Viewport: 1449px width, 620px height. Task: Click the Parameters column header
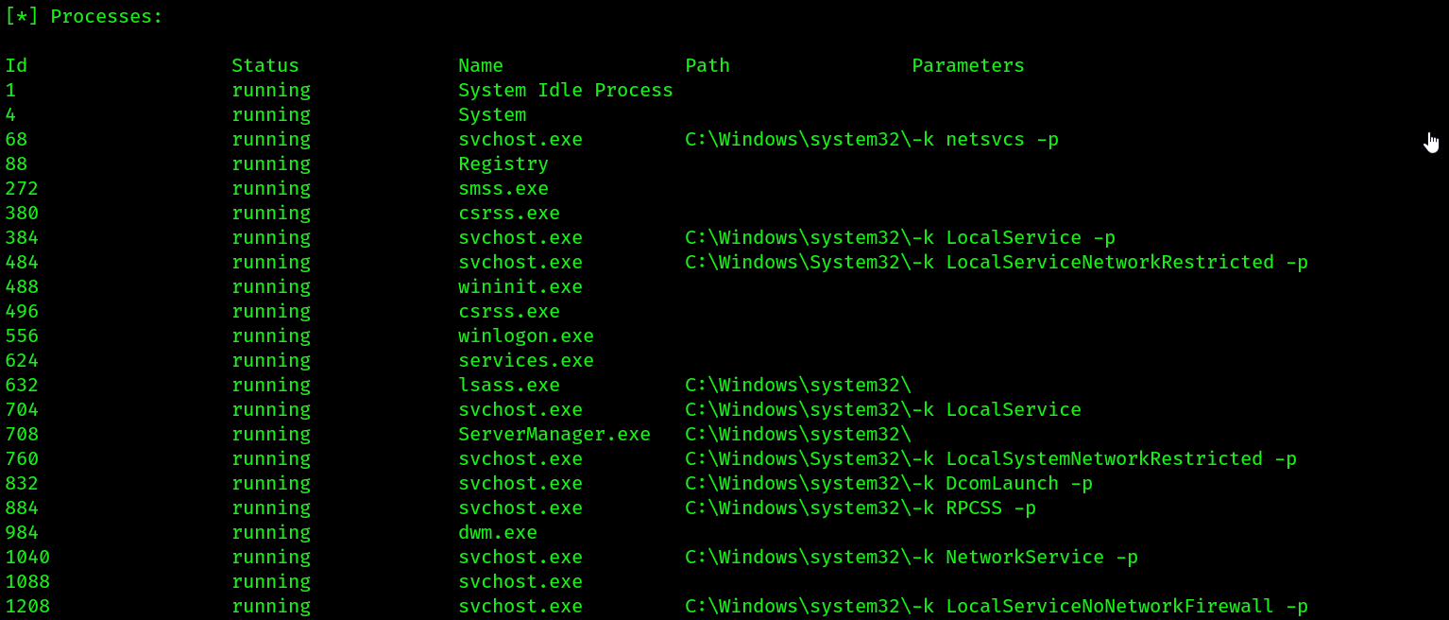click(968, 65)
